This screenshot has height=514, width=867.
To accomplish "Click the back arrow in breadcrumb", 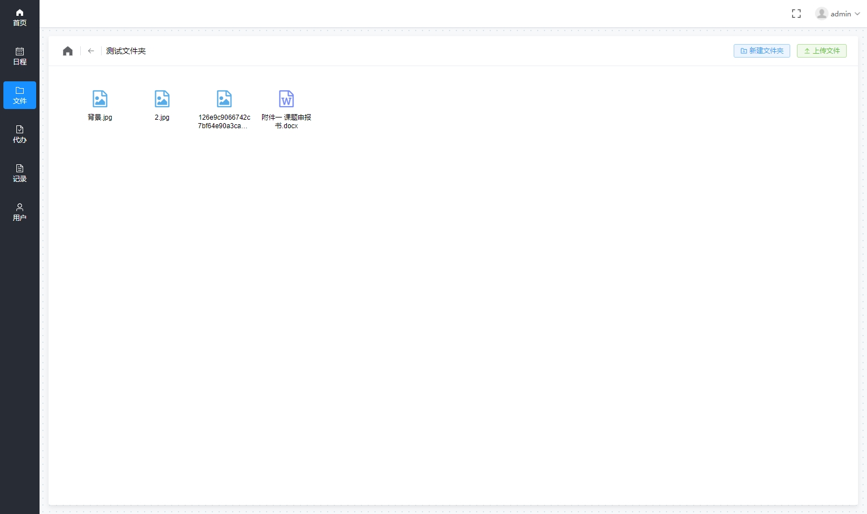I will pos(91,51).
